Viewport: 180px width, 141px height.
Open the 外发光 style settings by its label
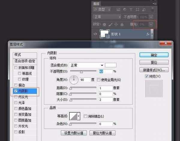click(23, 126)
